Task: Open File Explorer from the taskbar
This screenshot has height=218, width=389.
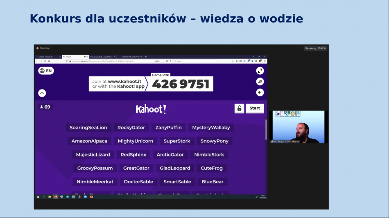Action: (x=50, y=197)
